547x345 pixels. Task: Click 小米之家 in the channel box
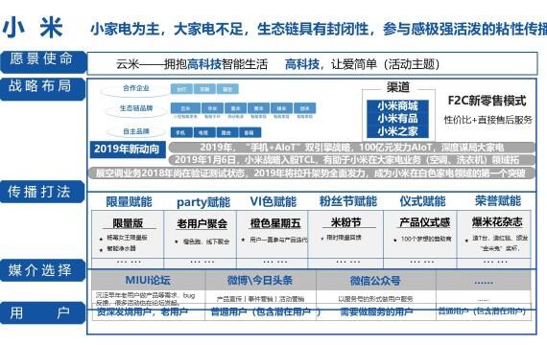click(x=397, y=131)
